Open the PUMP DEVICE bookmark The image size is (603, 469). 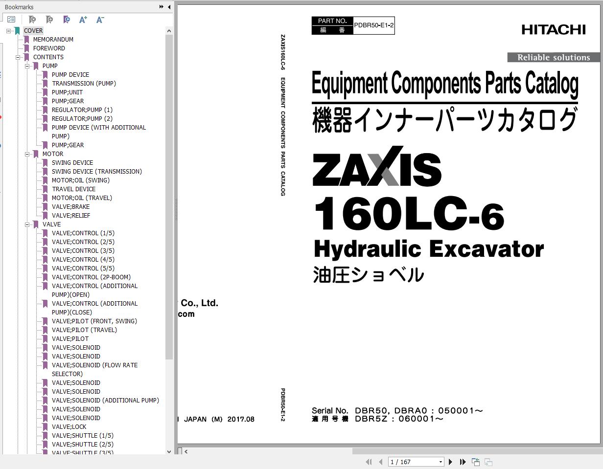coord(70,75)
